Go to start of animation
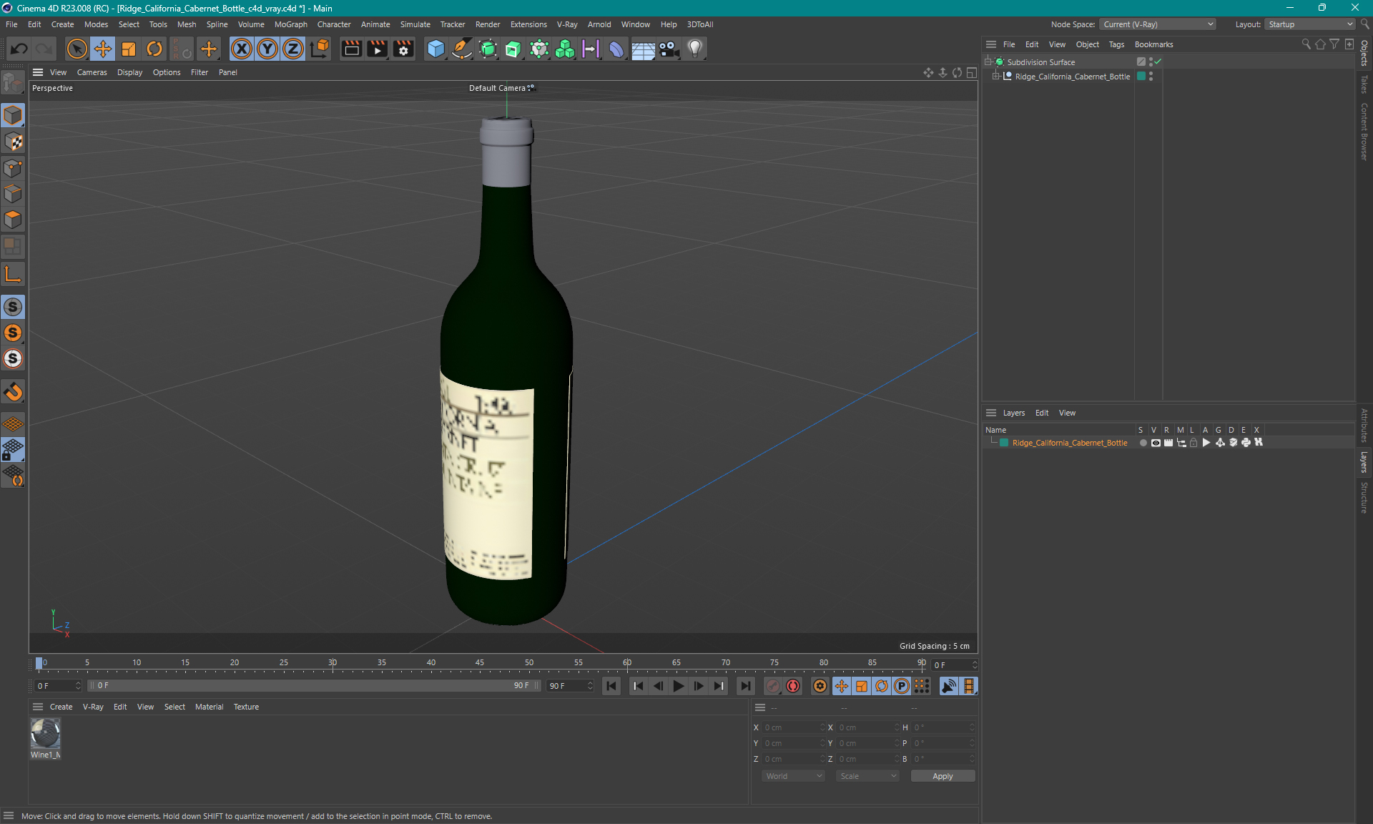 pos(611,686)
